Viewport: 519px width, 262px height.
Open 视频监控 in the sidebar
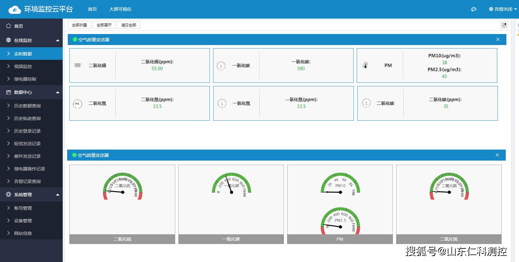point(31,66)
